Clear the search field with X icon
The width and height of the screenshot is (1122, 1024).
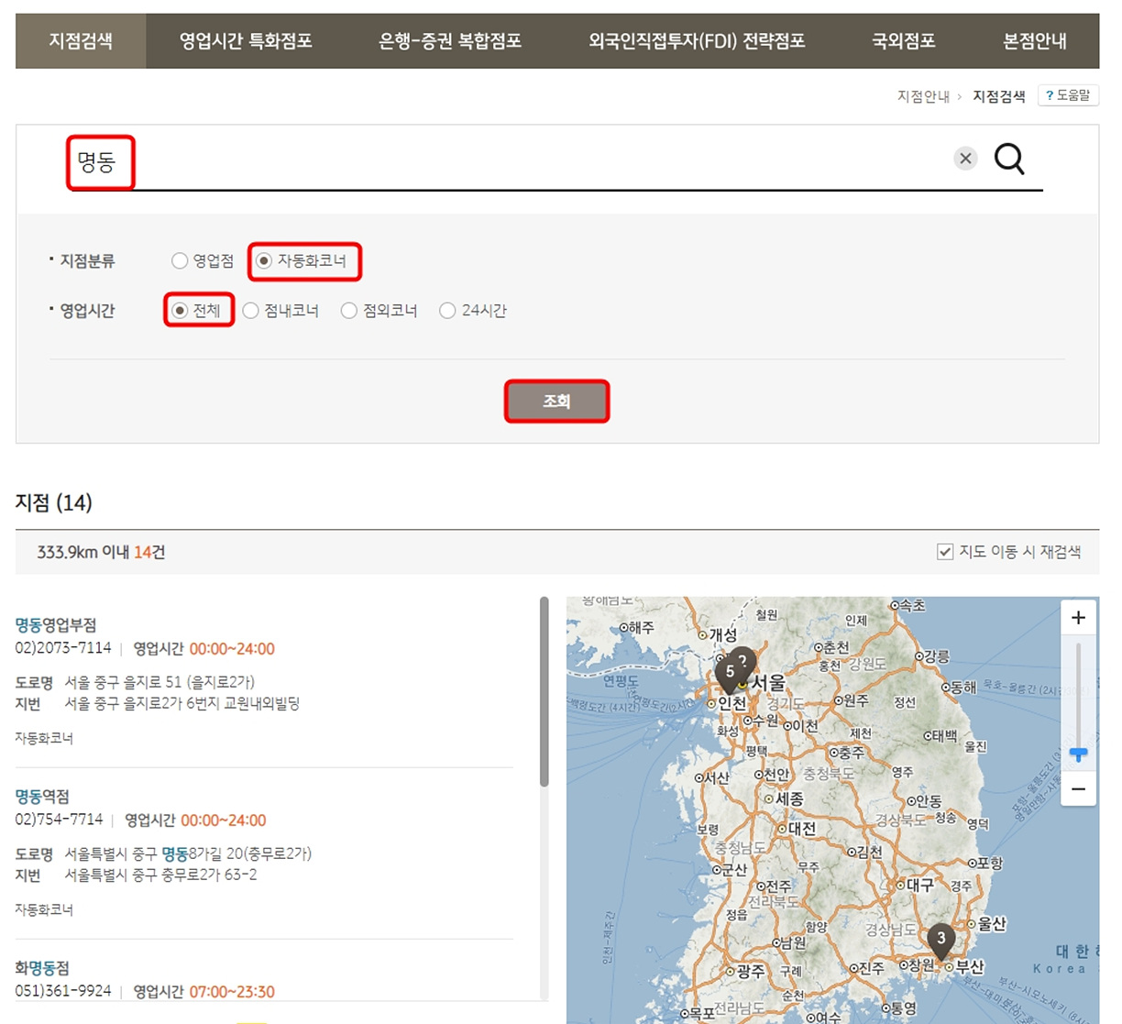(965, 159)
